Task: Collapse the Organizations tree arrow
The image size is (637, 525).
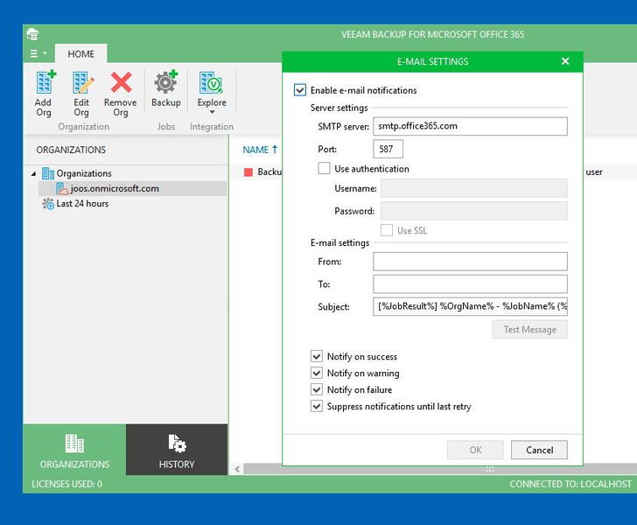Action: (33, 174)
